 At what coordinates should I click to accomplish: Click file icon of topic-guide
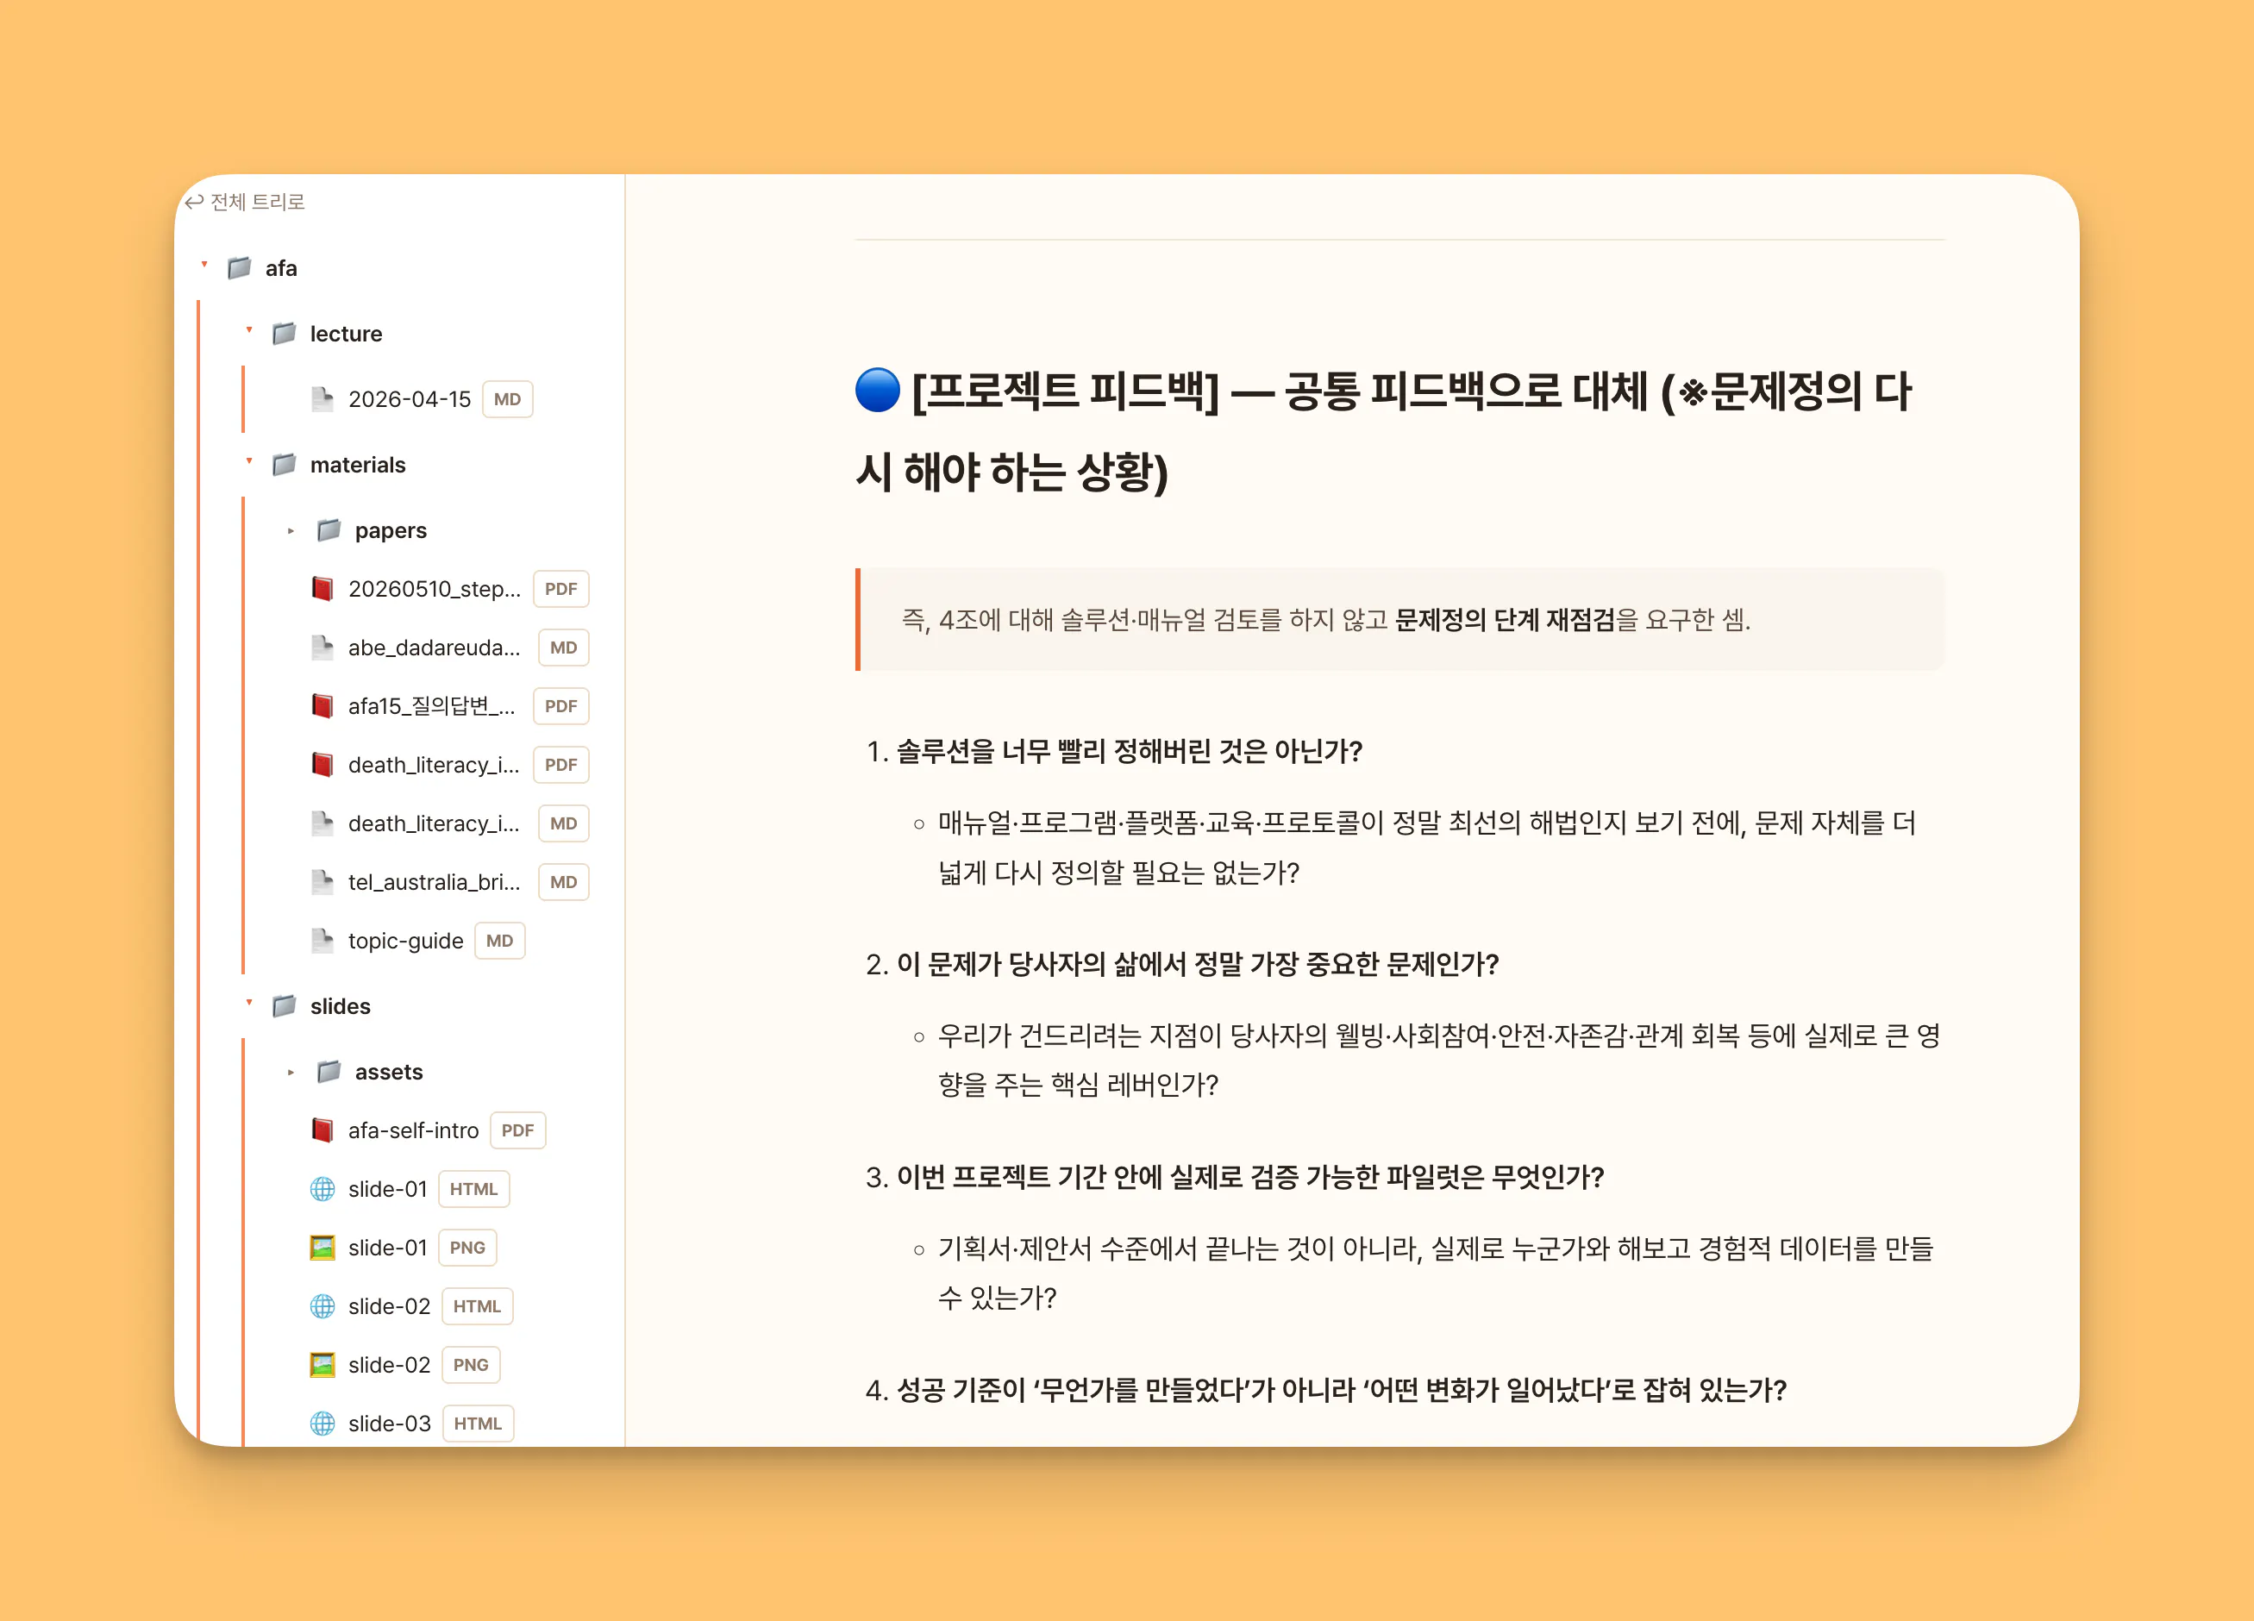pyautogui.click(x=322, y=942)
